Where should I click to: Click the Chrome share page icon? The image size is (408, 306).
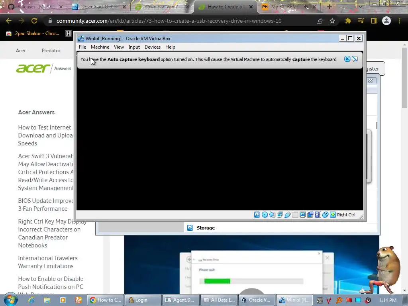pos(320,21)
